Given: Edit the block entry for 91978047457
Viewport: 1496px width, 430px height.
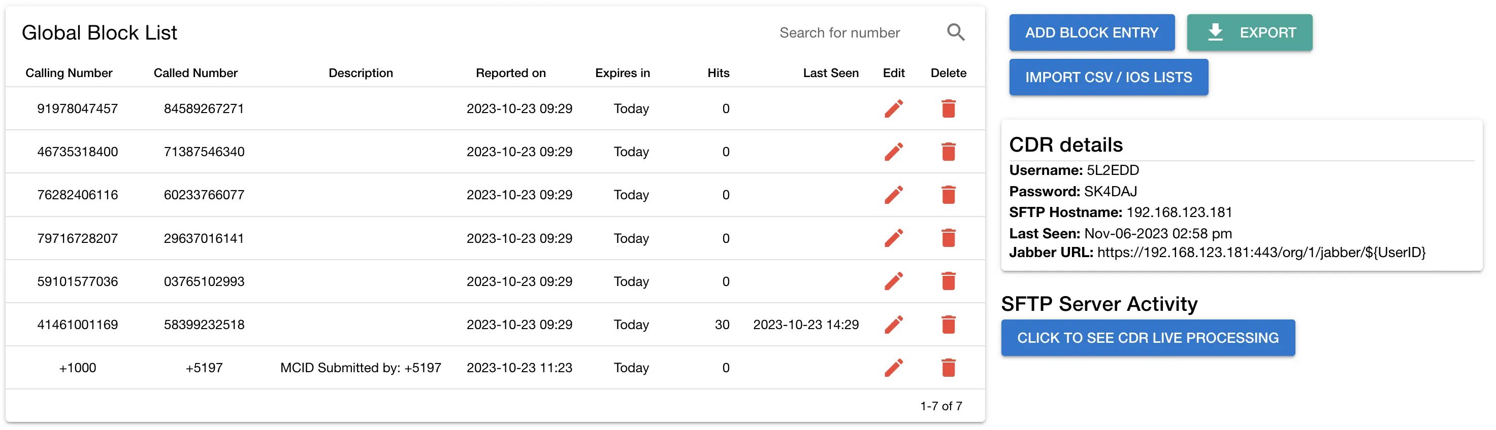Looking at the screenshot, I should coord(893,109).
